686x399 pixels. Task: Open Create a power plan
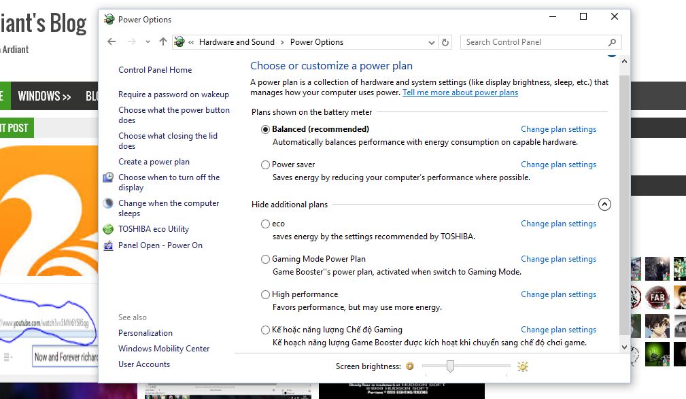pos(154,162)
